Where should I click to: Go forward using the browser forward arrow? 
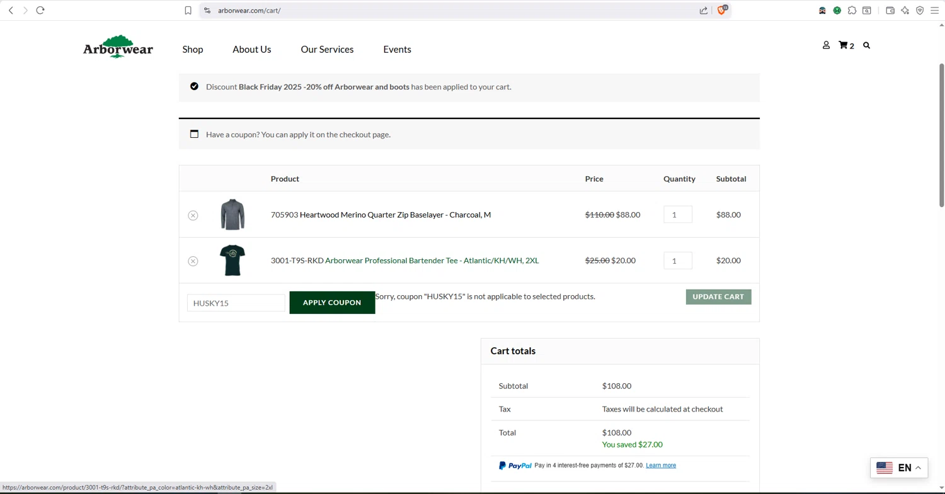click(x=25, y=10)
